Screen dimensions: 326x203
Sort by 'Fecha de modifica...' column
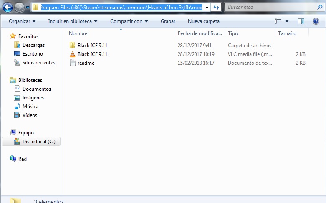pyautogui.click(x=200, y=33)
